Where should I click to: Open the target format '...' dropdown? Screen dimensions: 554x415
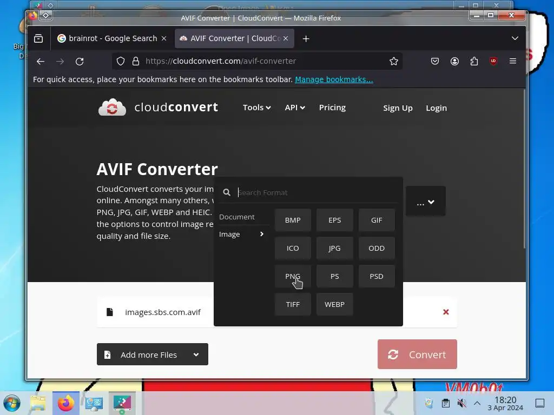(425, 201)
